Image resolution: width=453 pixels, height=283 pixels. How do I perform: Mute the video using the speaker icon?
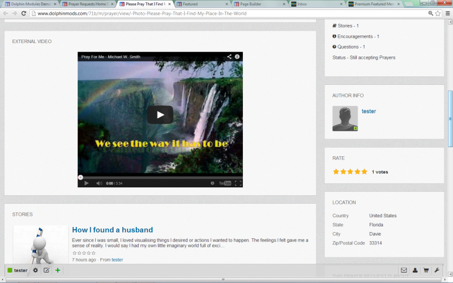(99, 183)
